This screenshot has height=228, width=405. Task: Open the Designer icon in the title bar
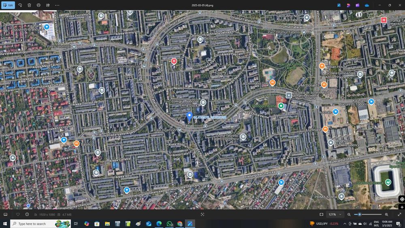348,5
